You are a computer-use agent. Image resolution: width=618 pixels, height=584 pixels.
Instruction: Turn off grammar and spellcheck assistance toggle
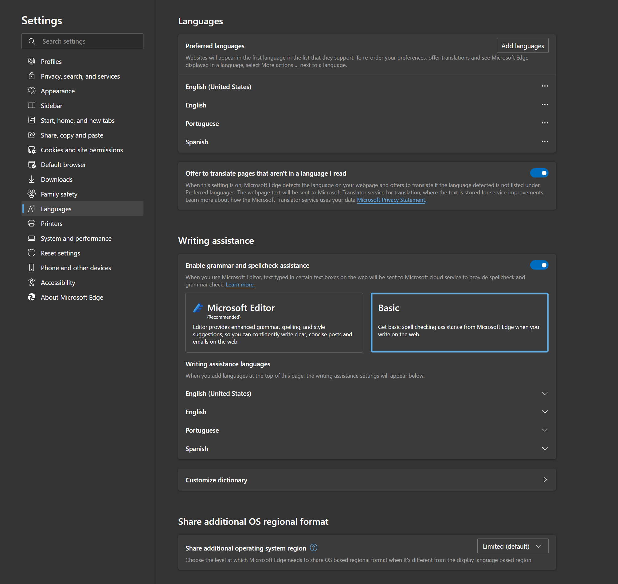pyautogui.click(x=539, y=265)
